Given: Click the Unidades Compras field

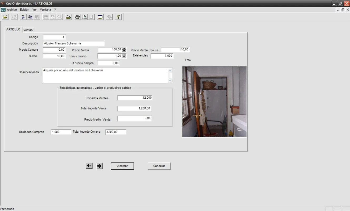Looking at the screenshot, I should tap(61, 132).
